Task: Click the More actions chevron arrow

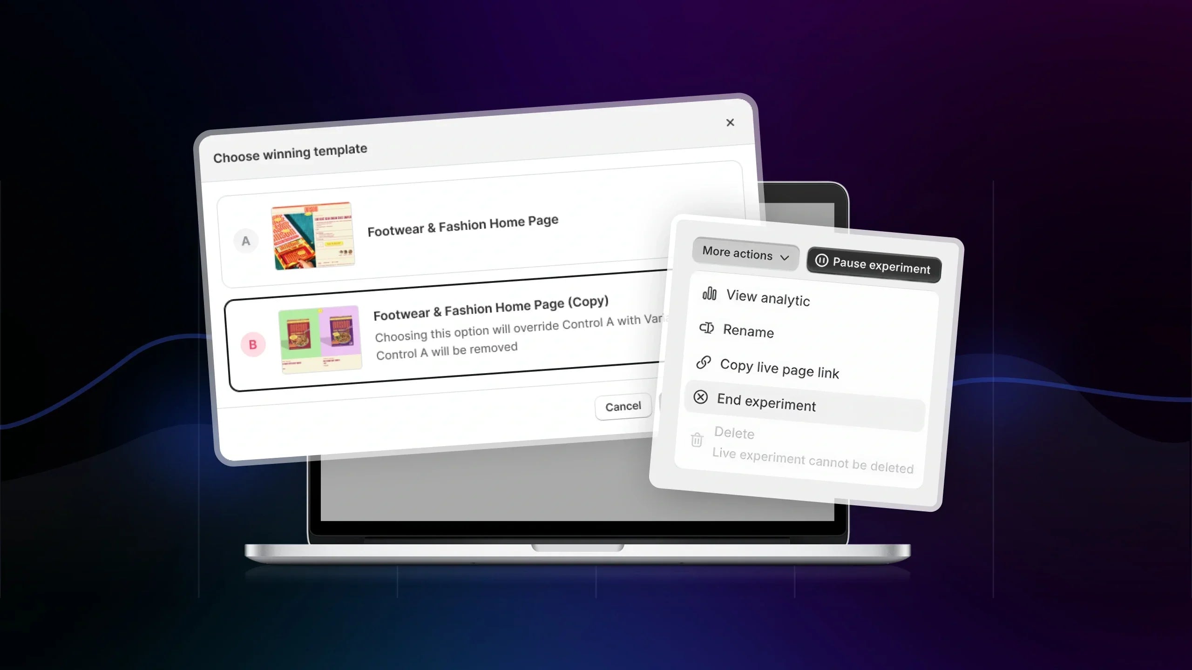Action: [785, 258]
